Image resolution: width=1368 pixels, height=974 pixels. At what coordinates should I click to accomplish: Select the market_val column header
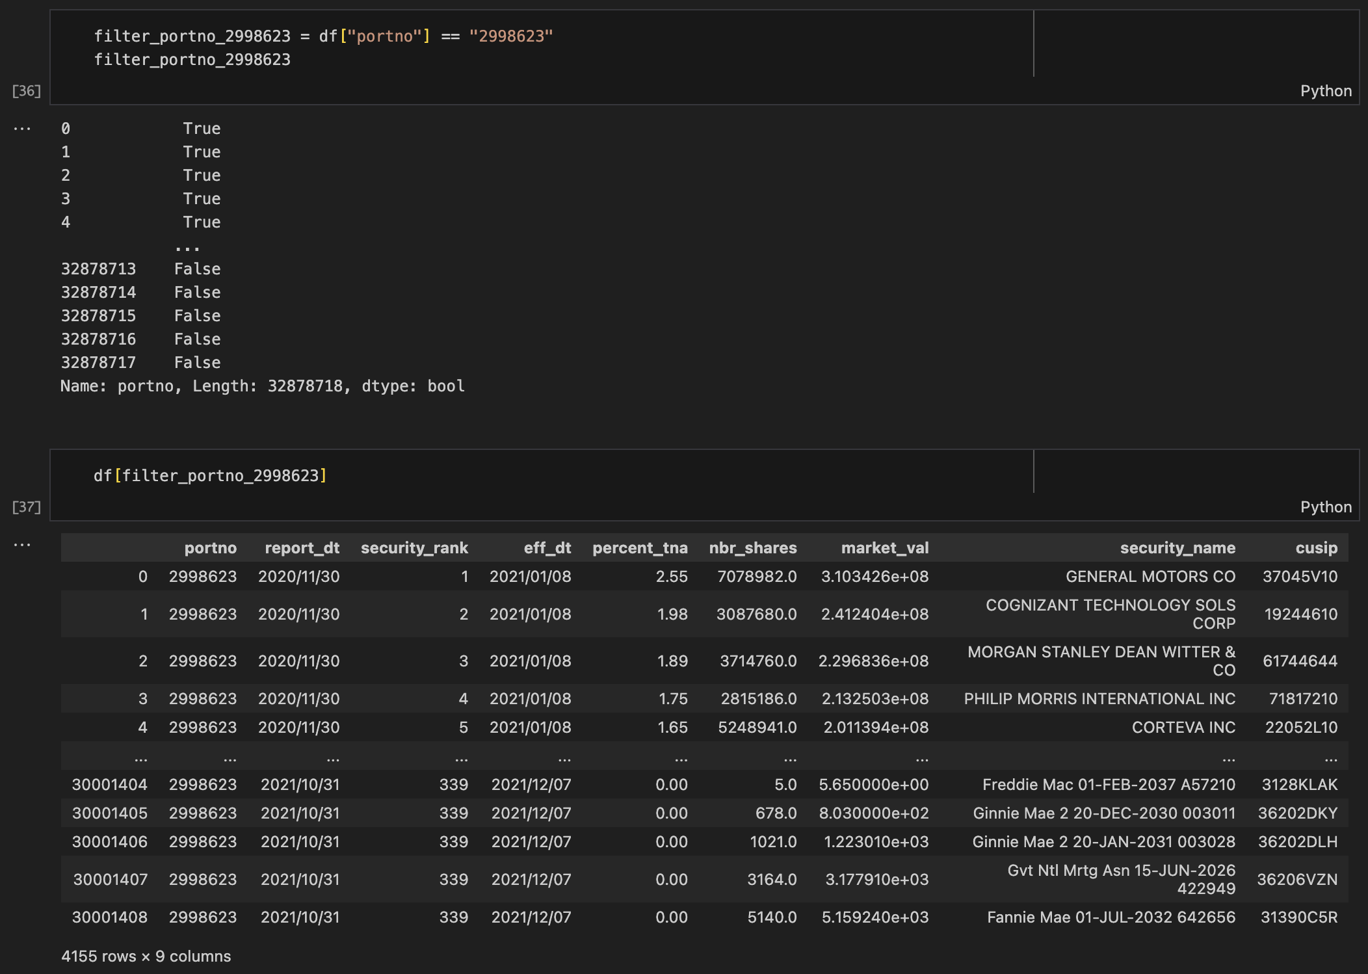(885, 548)
